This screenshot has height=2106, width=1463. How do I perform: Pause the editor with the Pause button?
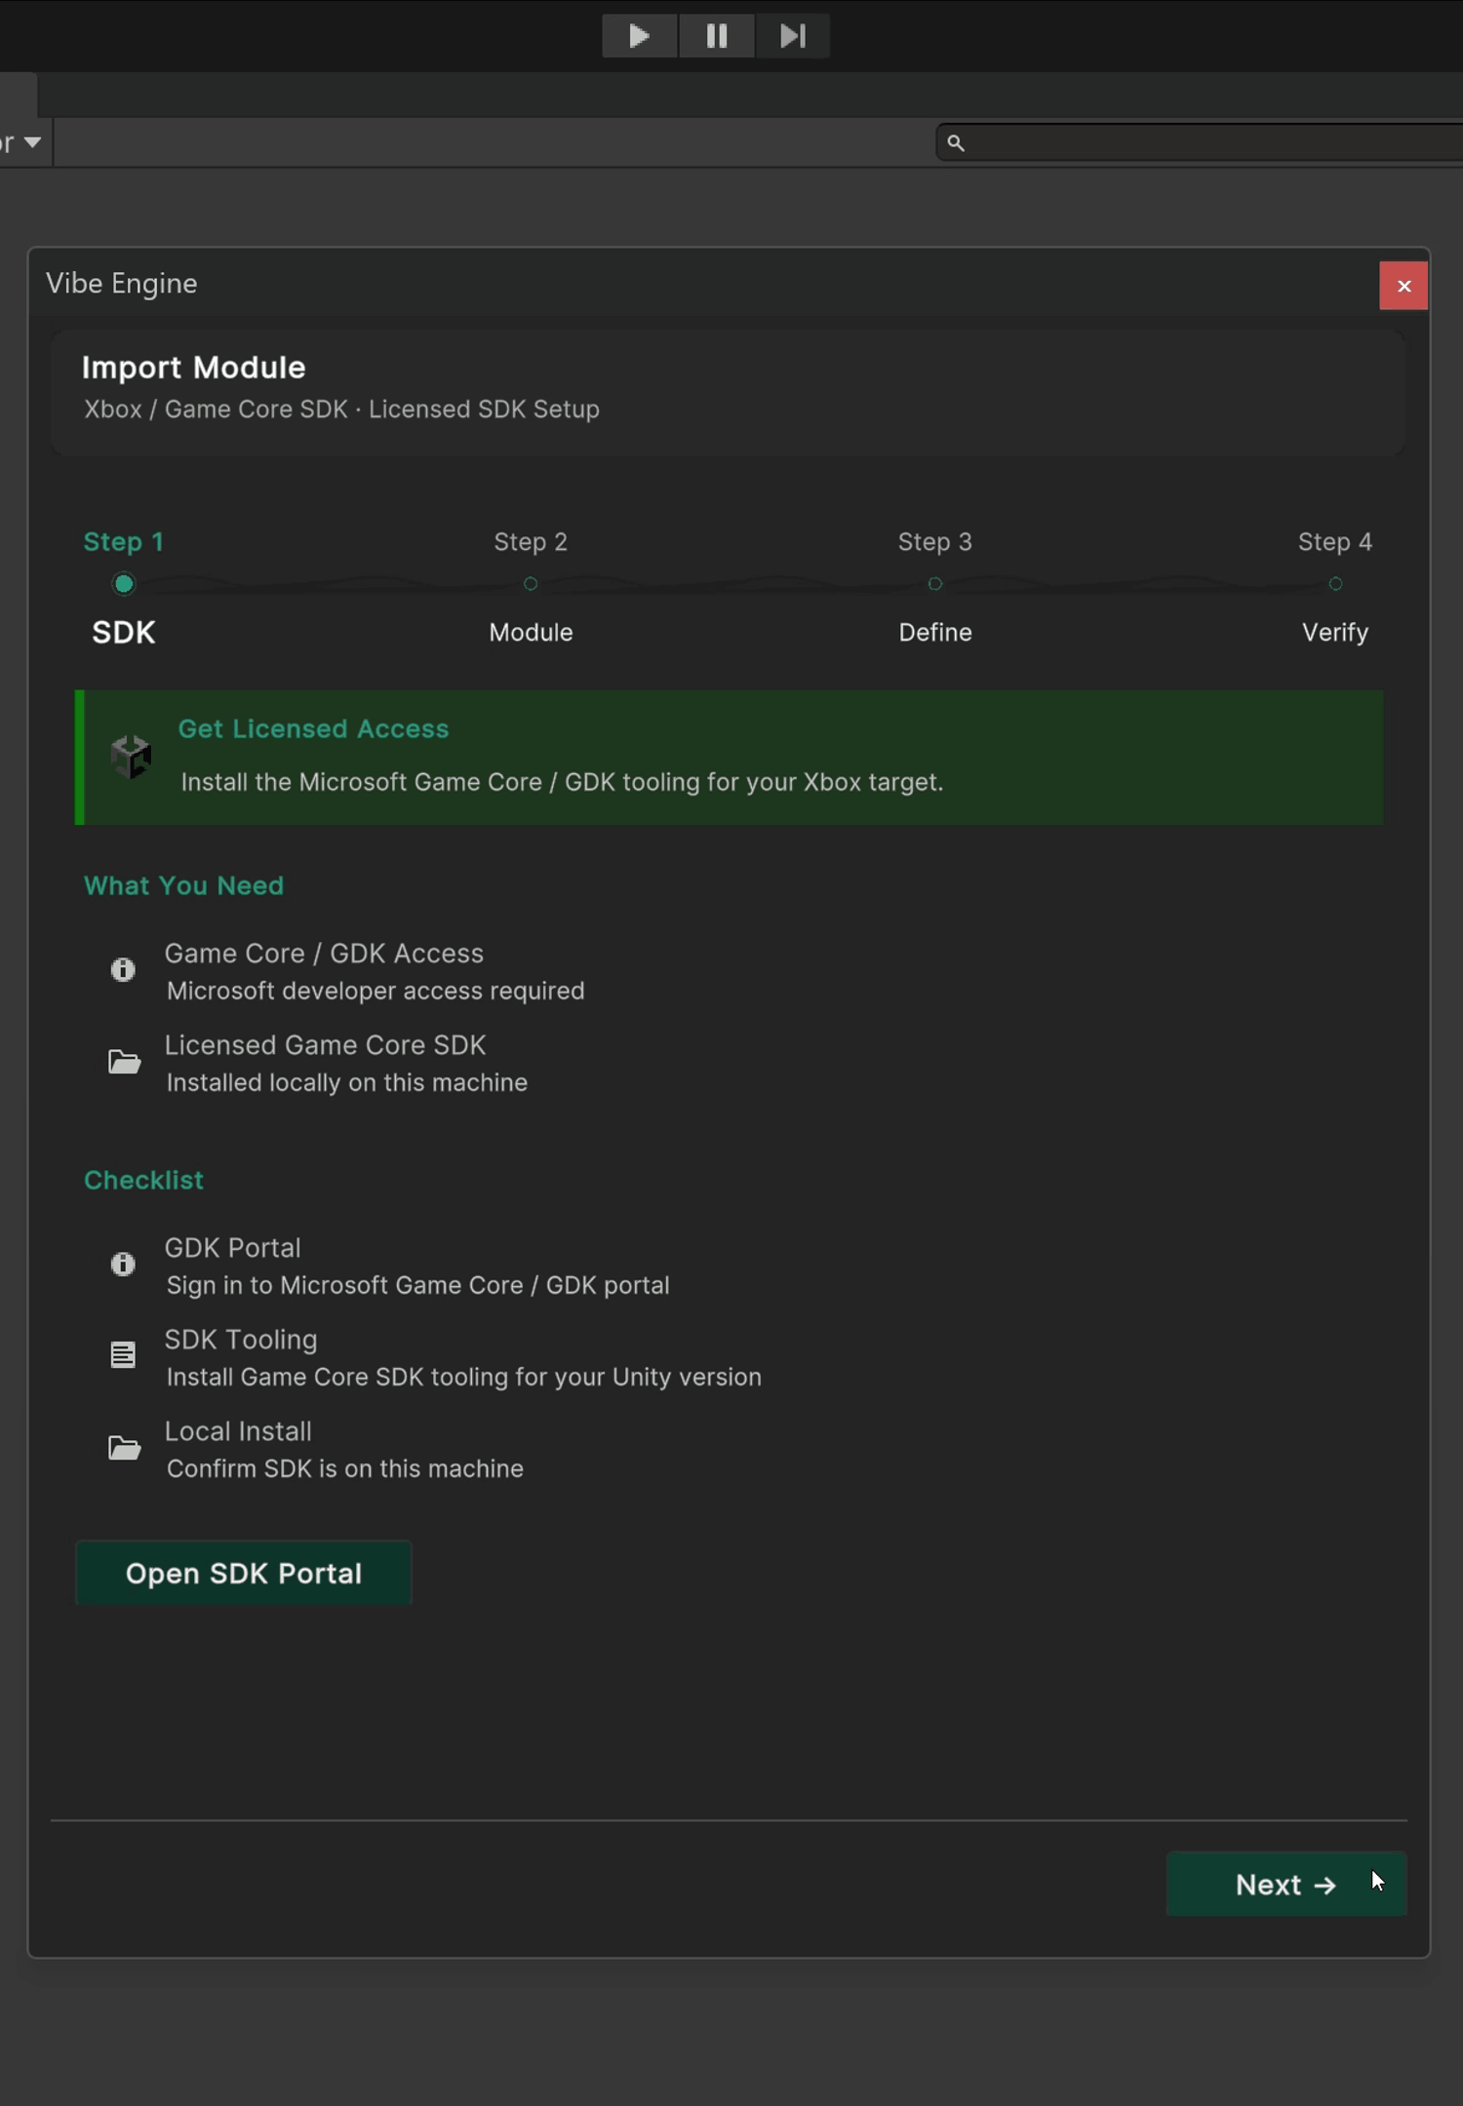[x=716, y=36]
